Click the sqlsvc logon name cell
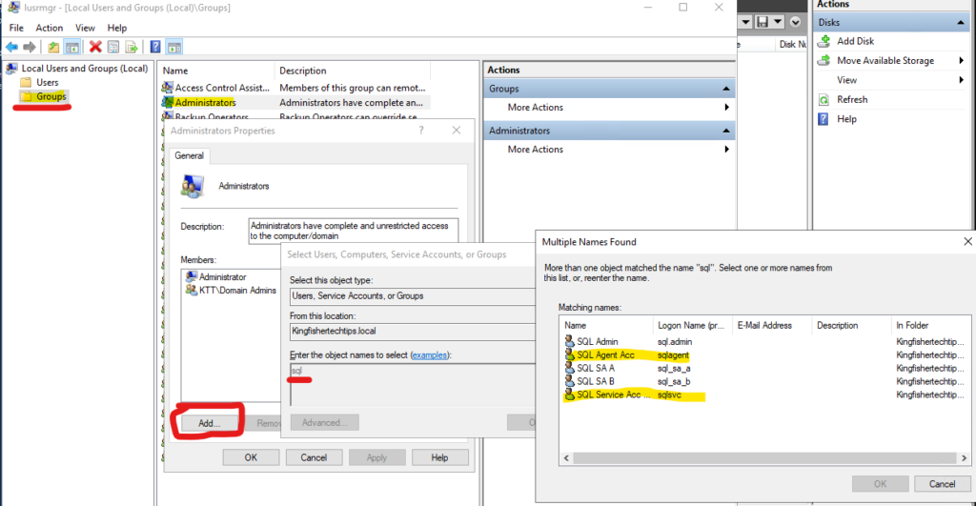This screenshot has width=976, height=506. 669,395
